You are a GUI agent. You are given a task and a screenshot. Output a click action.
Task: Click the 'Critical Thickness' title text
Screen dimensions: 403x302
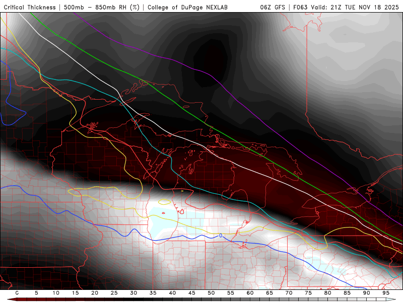click(30, 7)
